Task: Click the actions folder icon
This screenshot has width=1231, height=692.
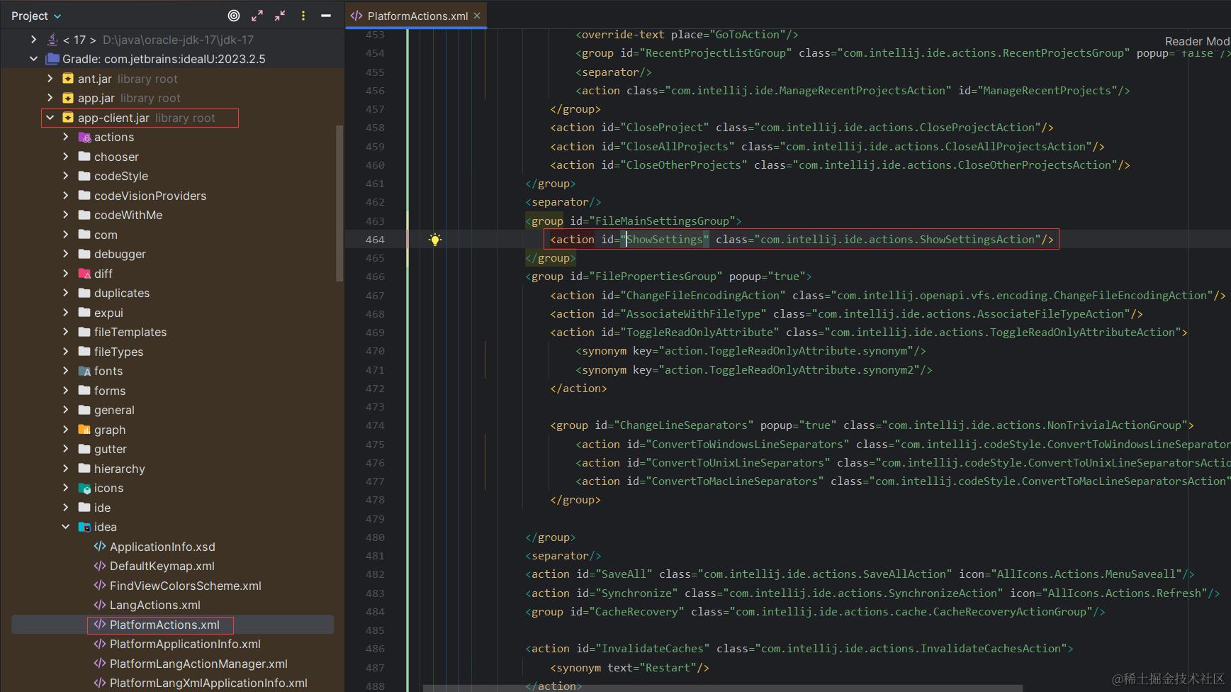Action: 84,138
